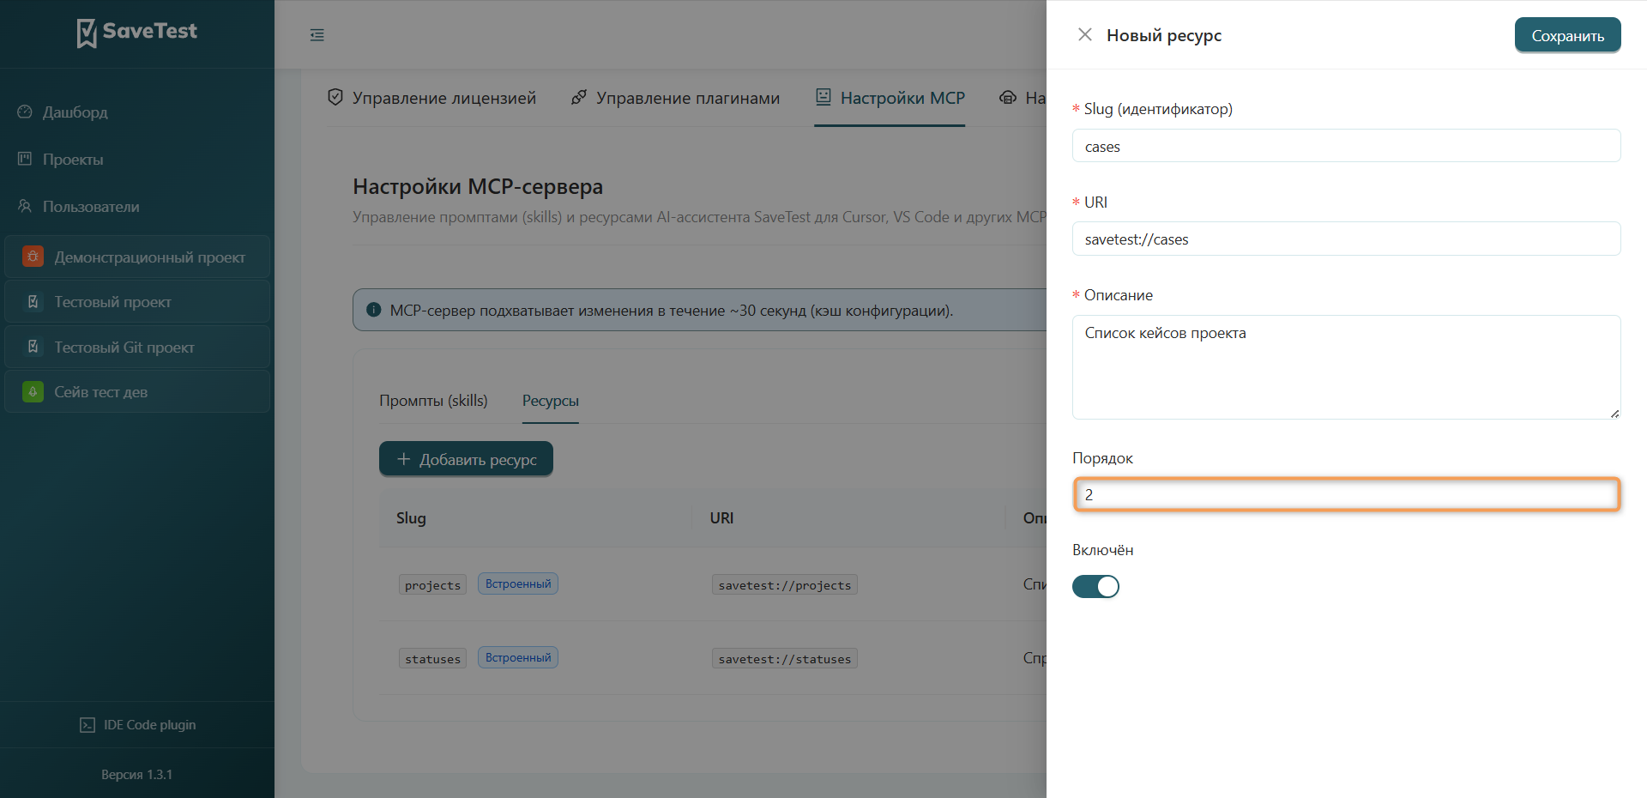Open the IDE Code plugin link
This screenshot has height=798, width=1647.
[137, 725]
